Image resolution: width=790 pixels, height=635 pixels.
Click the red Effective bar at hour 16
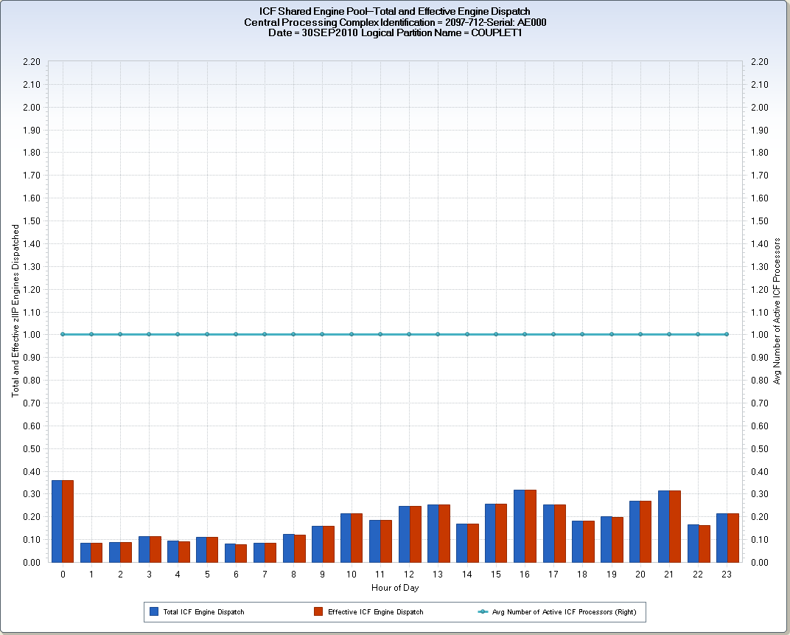(531, 526)
